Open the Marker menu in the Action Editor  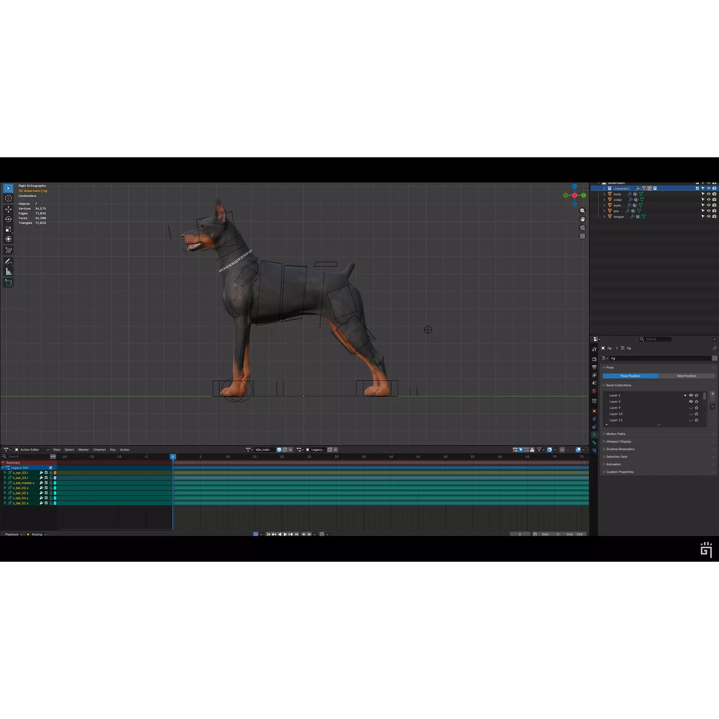[x=84, y=449]
